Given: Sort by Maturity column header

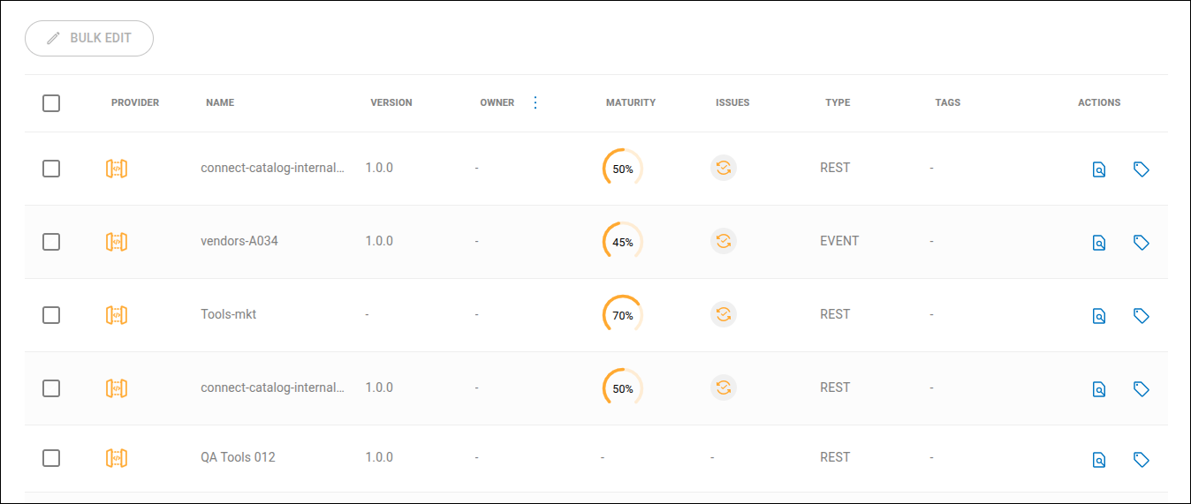Looking at the screenshot, I should pos(631,102).
